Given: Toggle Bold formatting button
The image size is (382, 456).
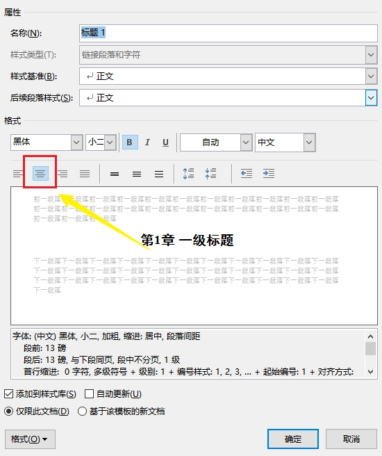Looking at the screenshot, I should point(130,142).
